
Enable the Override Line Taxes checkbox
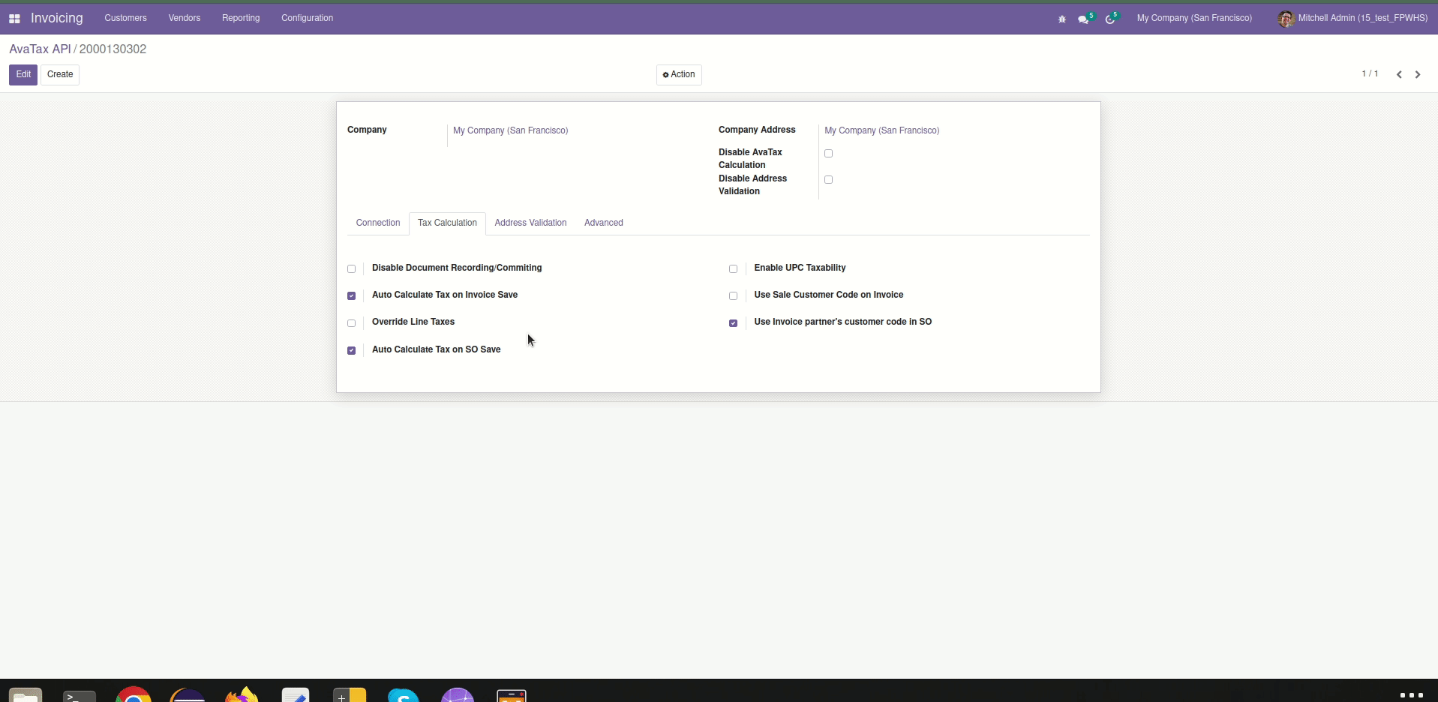pos(351,322)
